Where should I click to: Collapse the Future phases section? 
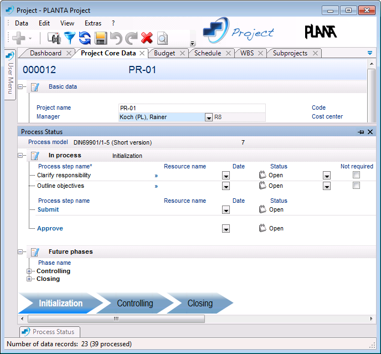[20, 252]
